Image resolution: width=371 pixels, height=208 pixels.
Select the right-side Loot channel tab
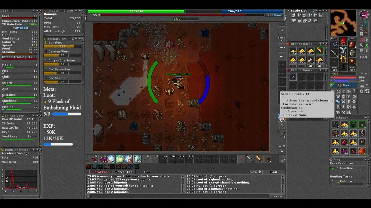tap(274, 172)
